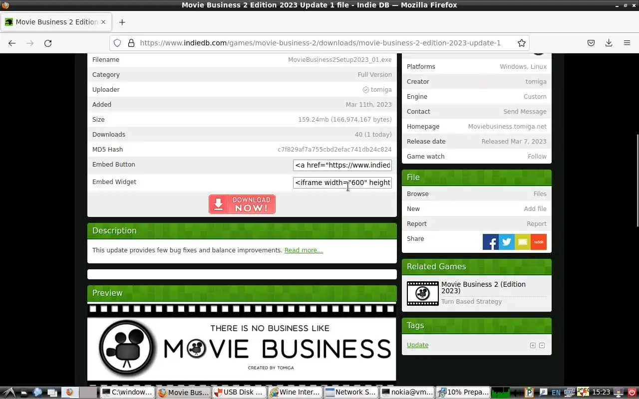Open creator tomiga link
The width and height of the screenshot is (639, 399).
coord(536,82)
